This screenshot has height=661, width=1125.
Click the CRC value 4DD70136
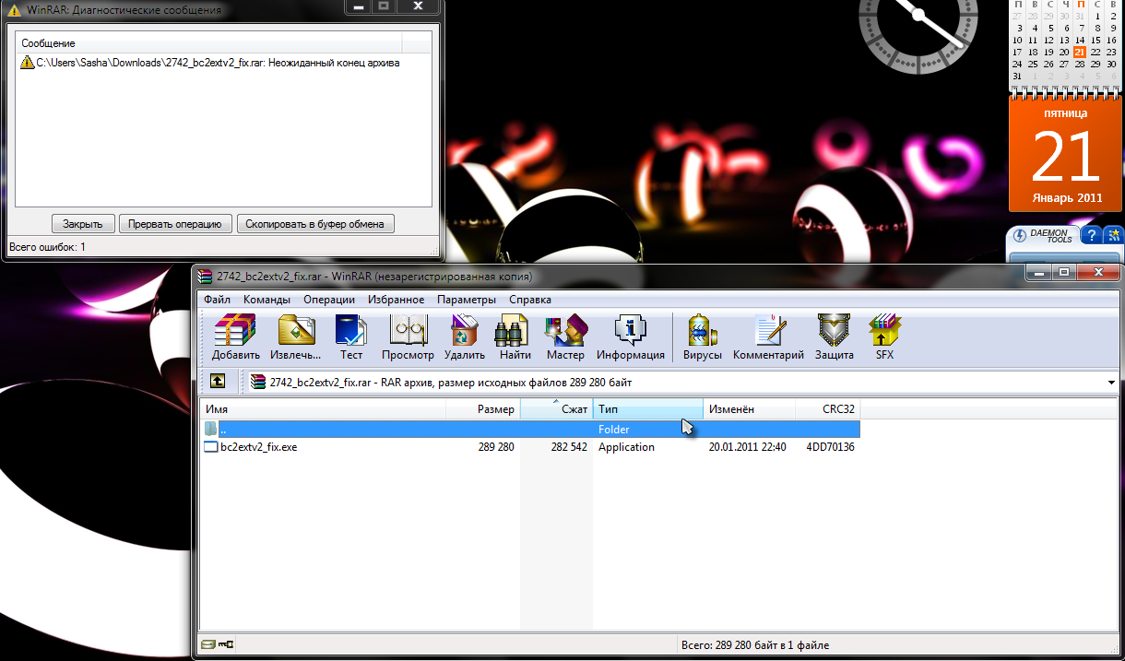pyautogui.click(x=830, y=447)
